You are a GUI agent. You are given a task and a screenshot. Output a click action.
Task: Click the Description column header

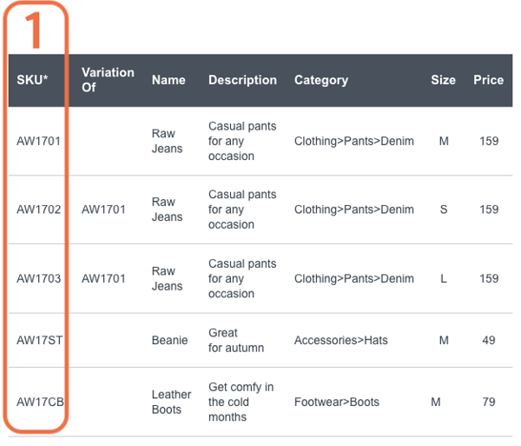(242, 80)
